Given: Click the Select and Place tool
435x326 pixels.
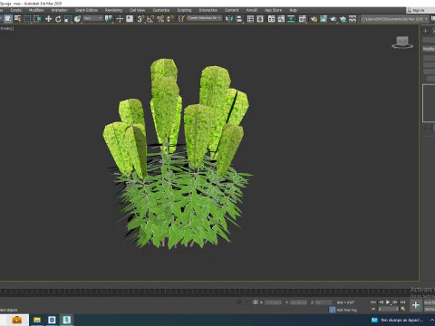Looking at the screenshot, I should (x=78, y=19).
